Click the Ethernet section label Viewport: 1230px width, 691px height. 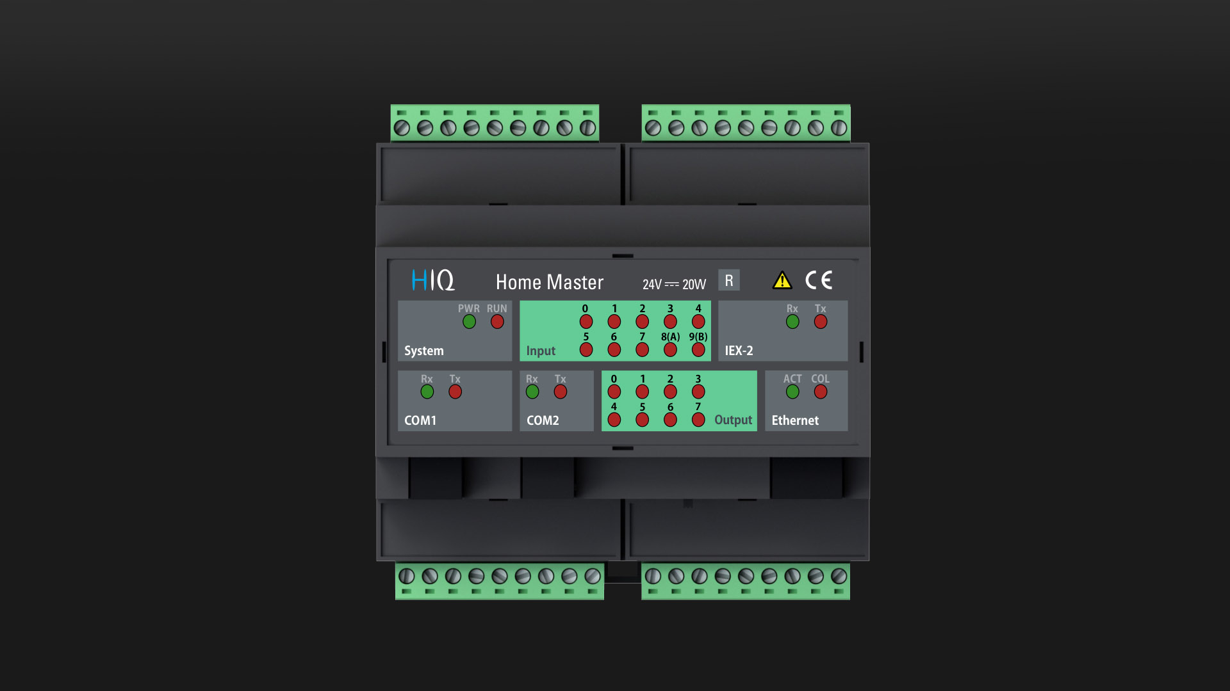(x=795, y=420)
